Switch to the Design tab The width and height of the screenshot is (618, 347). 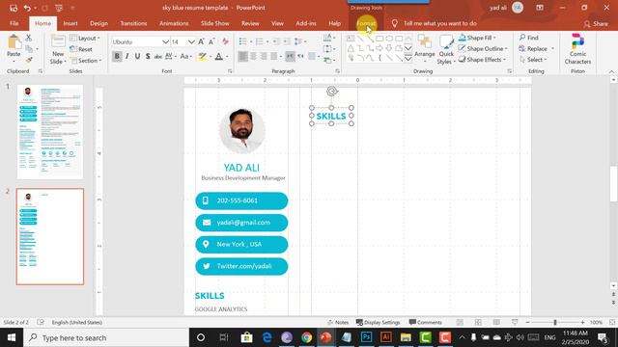[98, 23]
